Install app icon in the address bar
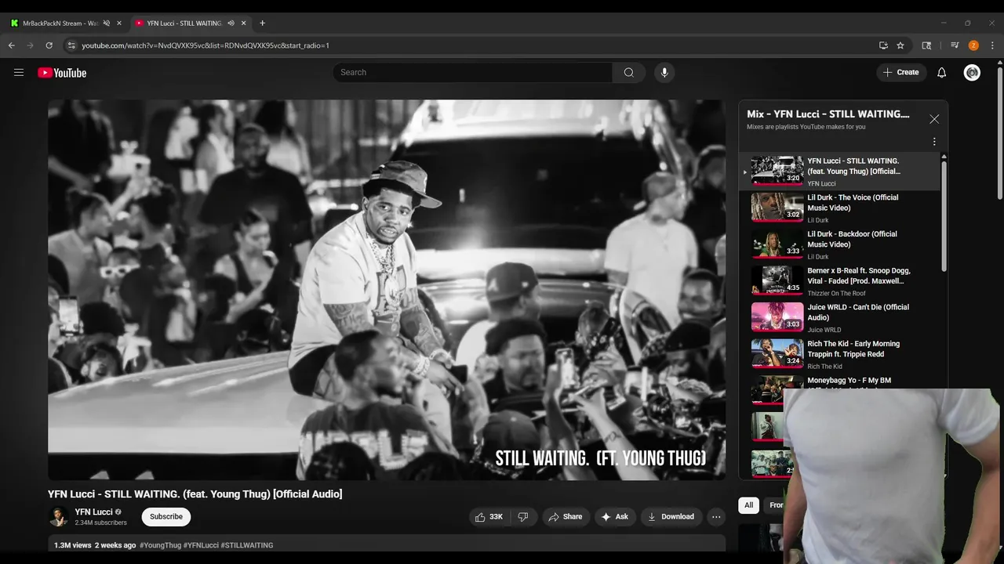This screenshot has height=564, width=1004. point(883,45)
